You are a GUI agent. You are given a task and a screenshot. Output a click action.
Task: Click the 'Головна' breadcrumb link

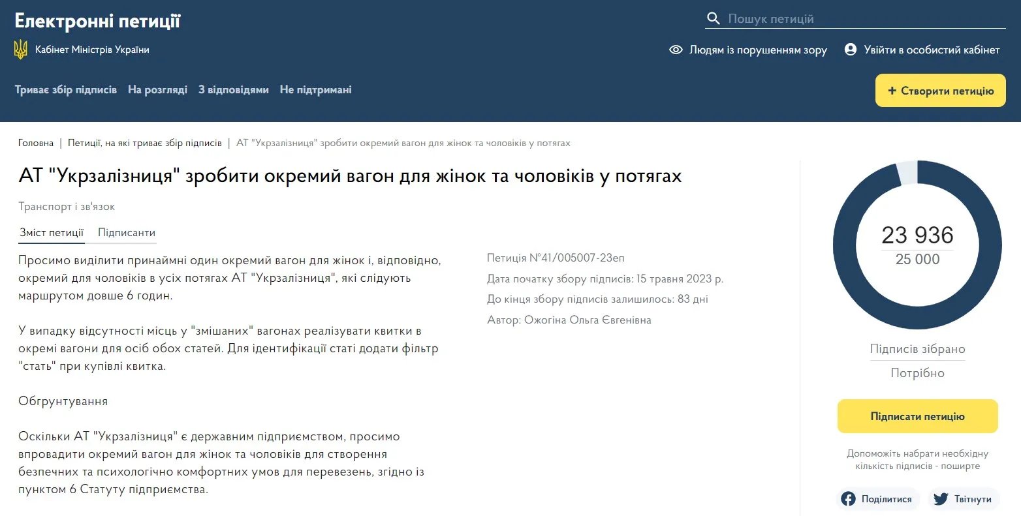(36, 143)
